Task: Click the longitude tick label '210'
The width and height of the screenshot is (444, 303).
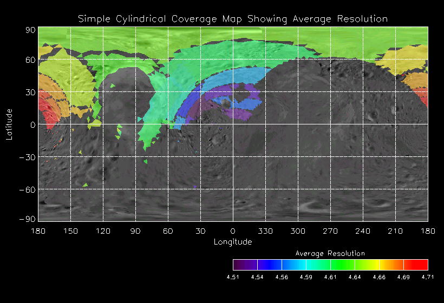Action: click(395, 231)
